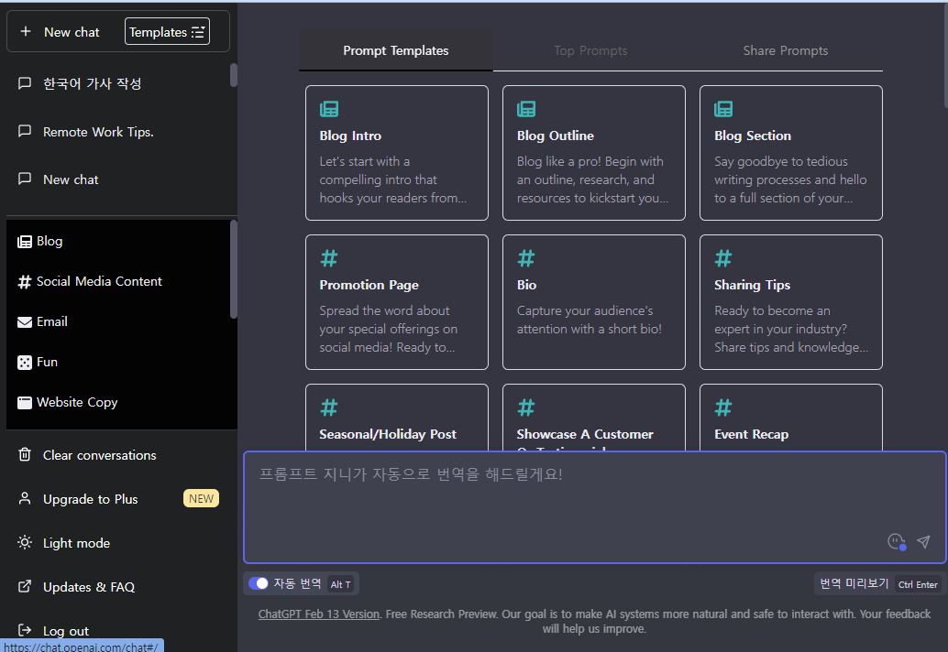
Task: Click the chat bubble icon beside the New chat conversation
Action: pos(25,179)
